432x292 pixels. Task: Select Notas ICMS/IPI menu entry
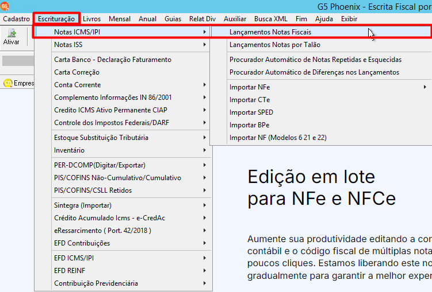tap(123, 32)
